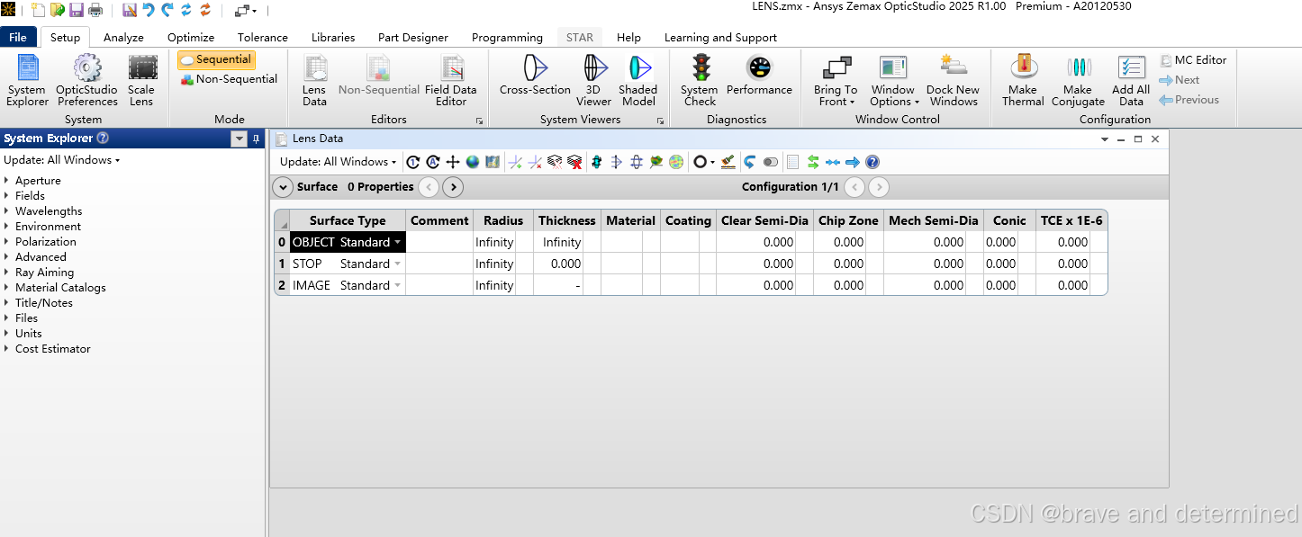Viewport: 1302px width, 537px height.
Task: Click the Scale Lens tool
Action: pos(141,81)
